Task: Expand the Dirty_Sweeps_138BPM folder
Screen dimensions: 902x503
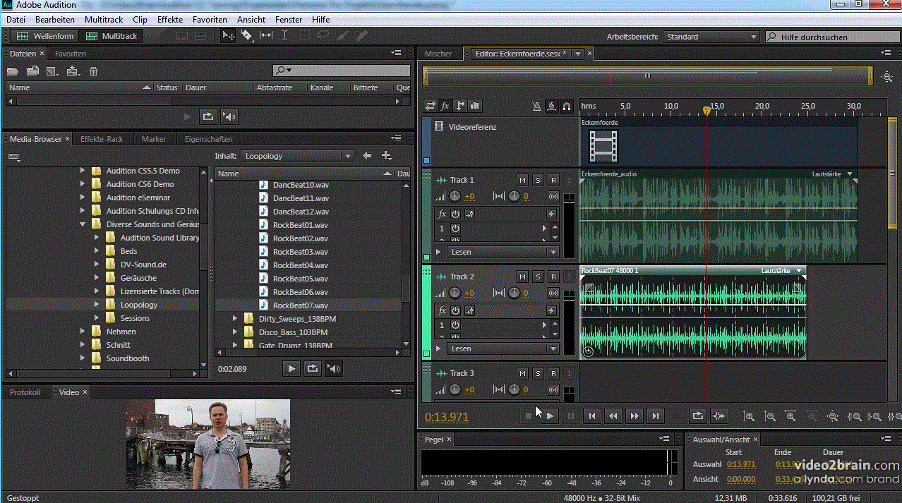Action: [x=235, y=319]
